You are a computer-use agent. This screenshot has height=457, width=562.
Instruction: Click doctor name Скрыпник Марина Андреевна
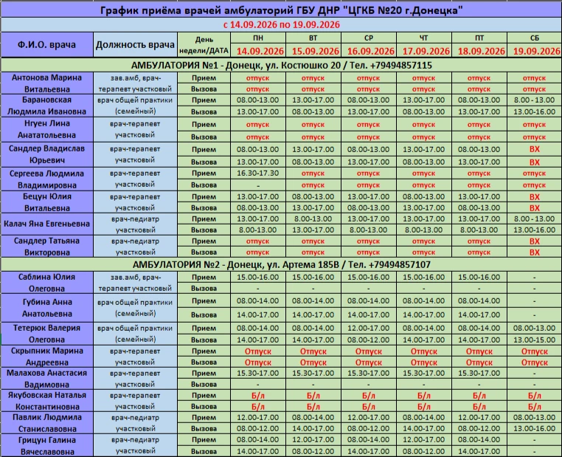click(x=47, y=357)
